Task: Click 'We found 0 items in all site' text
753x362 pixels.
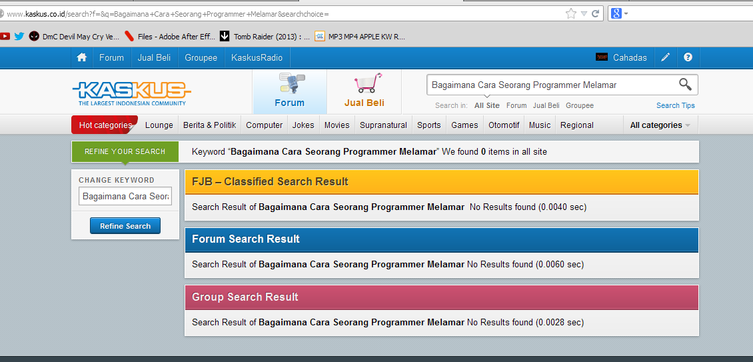Action: coord(494,152)
